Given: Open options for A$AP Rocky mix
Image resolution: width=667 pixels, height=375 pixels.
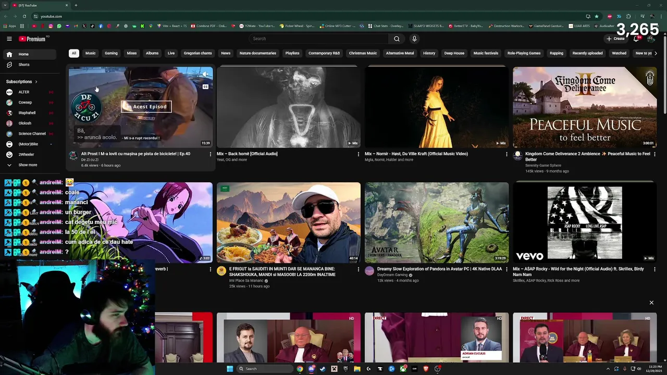Looking at the screenshot, I should pos(654,269).
